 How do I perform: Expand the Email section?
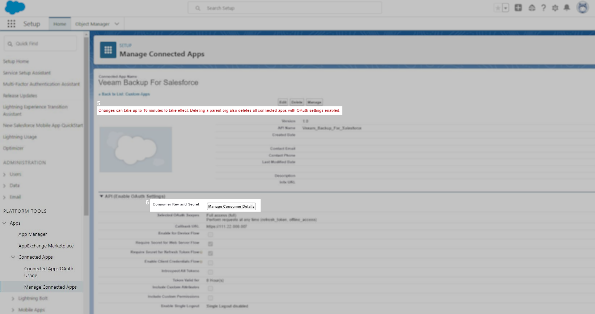(x=4, y=198)
